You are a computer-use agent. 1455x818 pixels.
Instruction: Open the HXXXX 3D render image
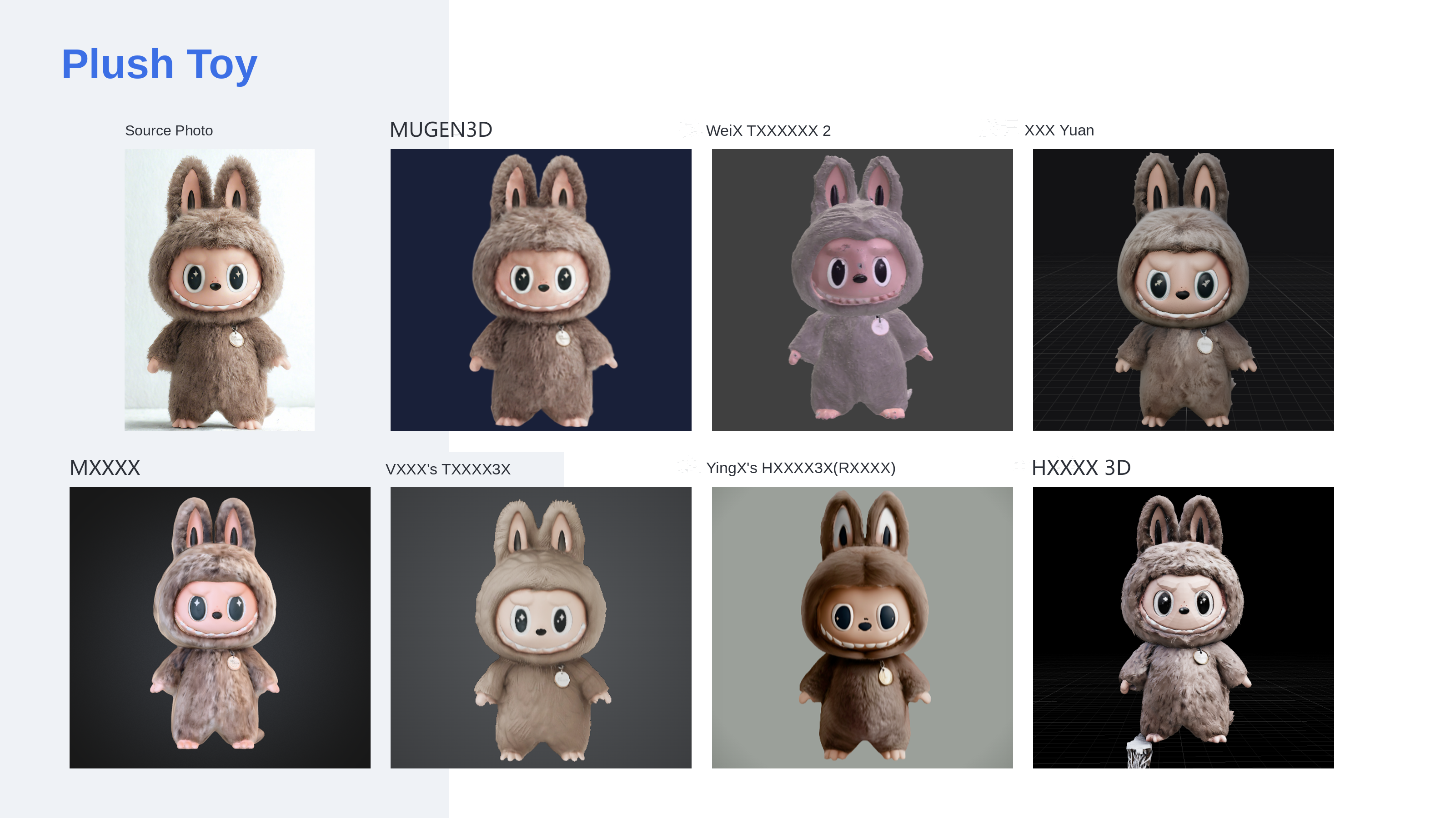[x=1183, y=628]
